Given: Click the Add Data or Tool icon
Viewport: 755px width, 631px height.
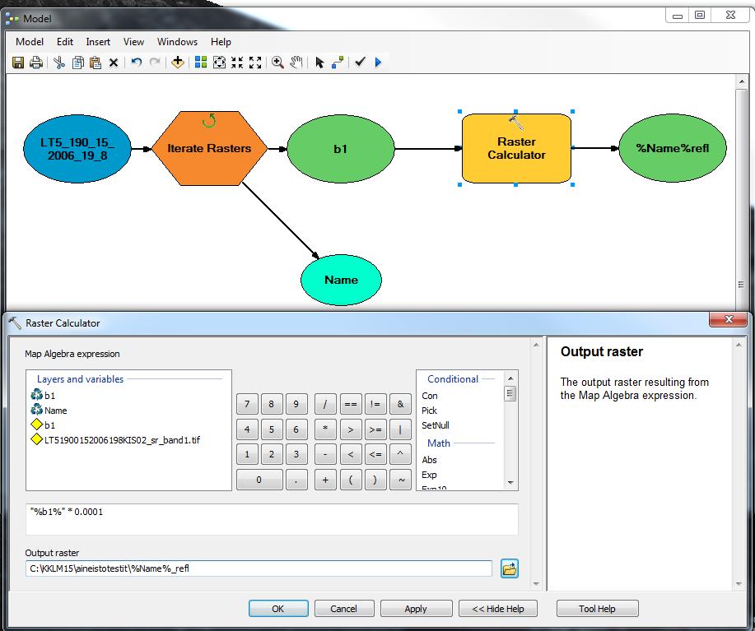Looking at the screenshot, I should 178,63.
